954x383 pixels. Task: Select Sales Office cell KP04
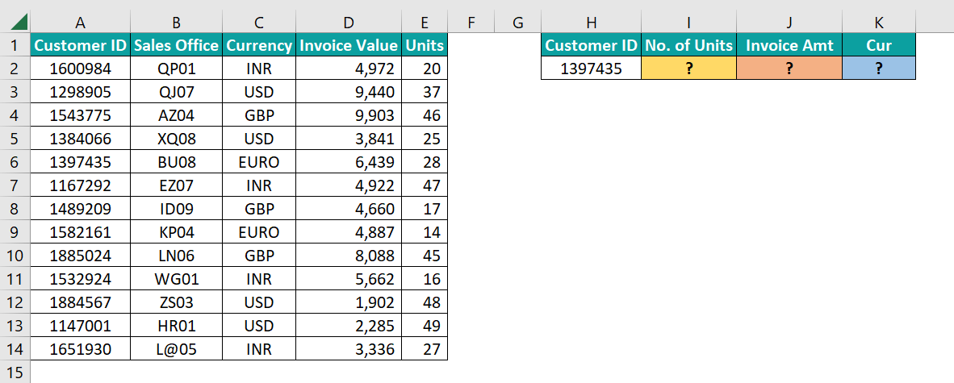point(176,232)
